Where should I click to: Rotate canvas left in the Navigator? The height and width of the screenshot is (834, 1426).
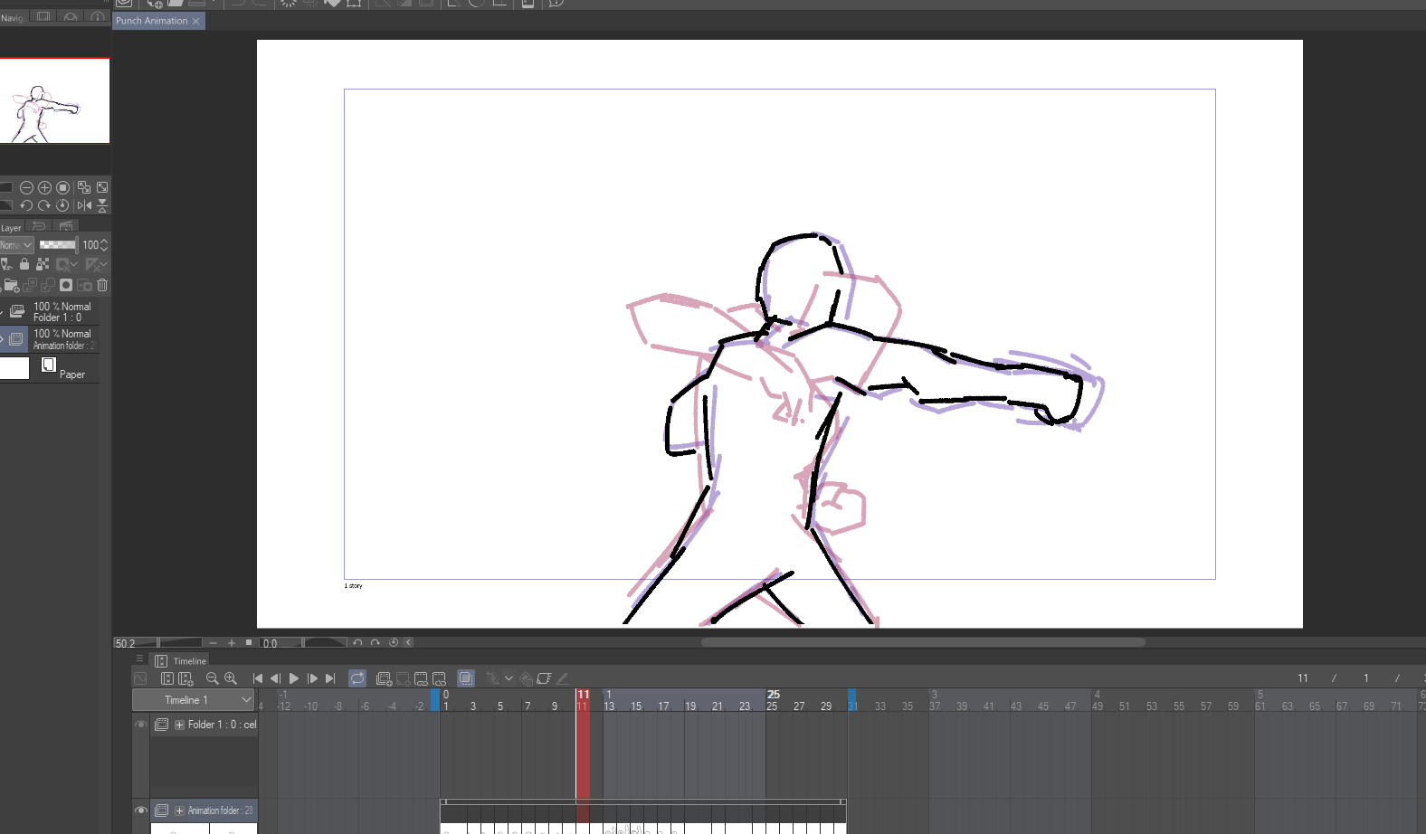point(26,205)
